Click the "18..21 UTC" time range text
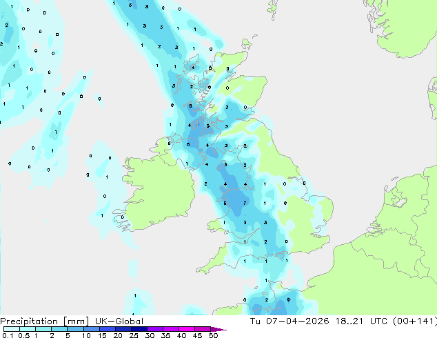Viewport: 437px width, 338px height. click(x=361, y=321)
